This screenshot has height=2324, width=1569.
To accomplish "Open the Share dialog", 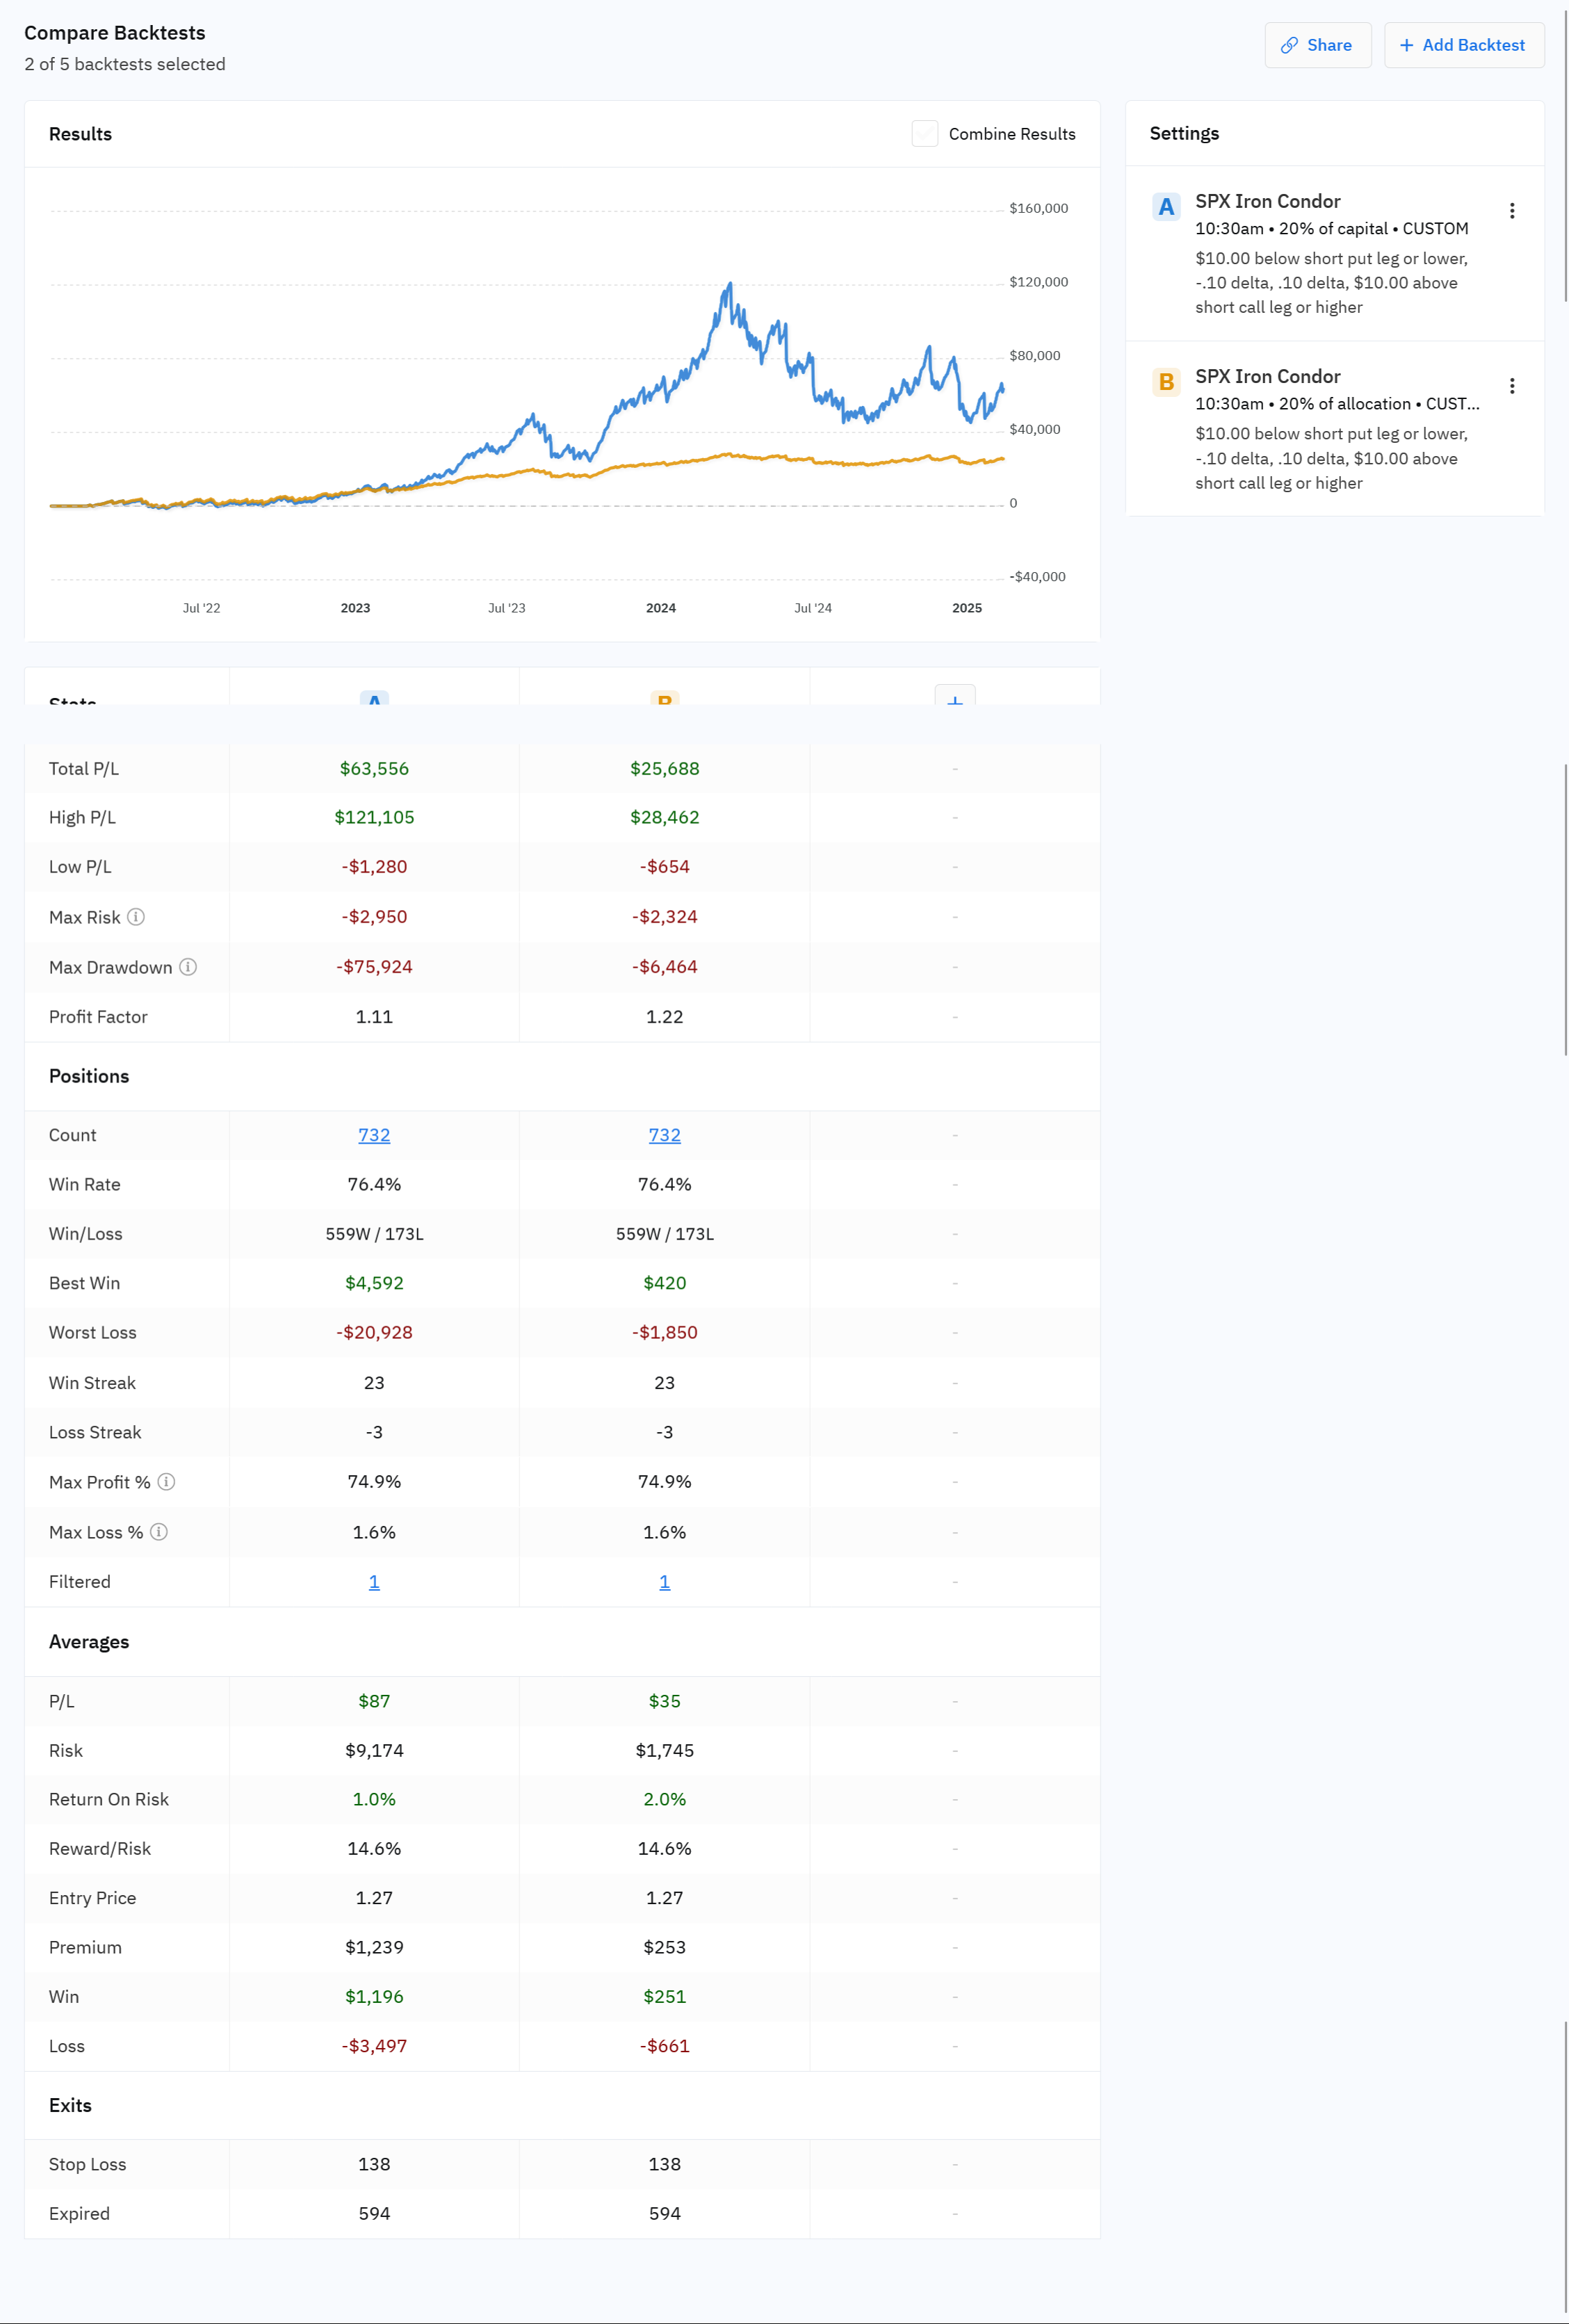I will coord(1318,45).
